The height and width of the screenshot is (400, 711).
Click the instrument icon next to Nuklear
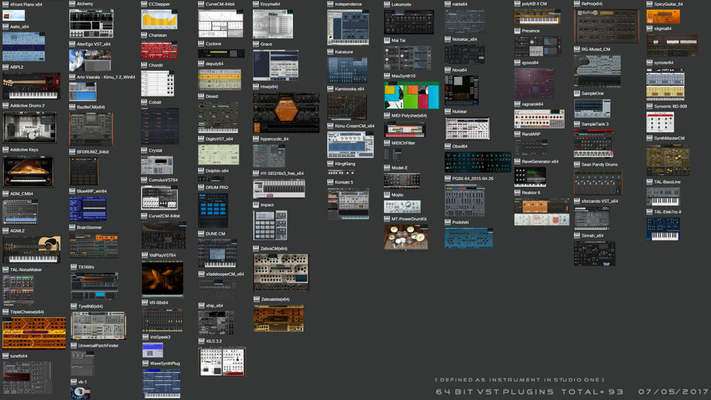pos(448,111)
